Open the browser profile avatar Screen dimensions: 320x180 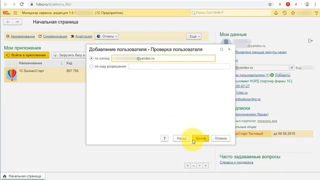pyautogui.click(x=307, y=4)
